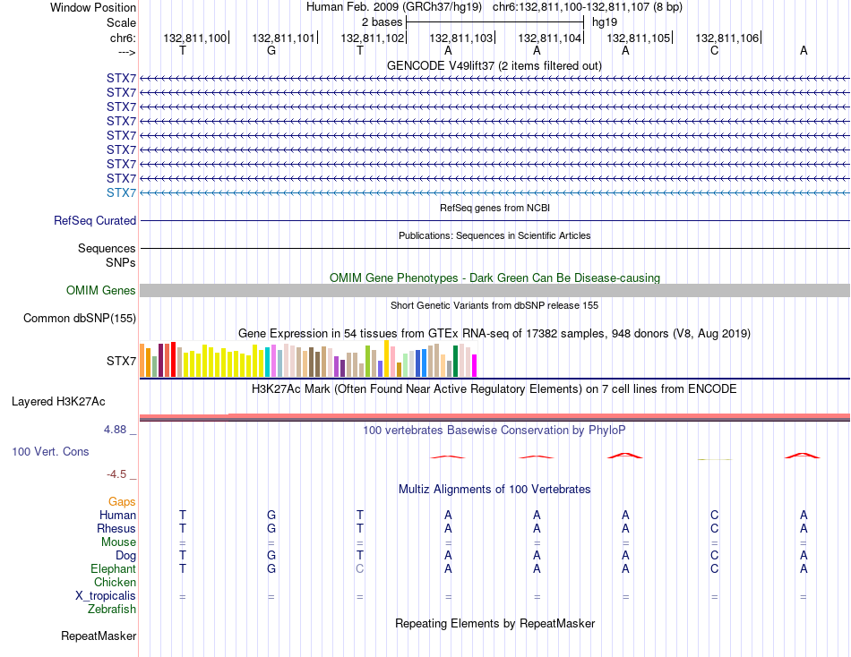
Task: Click the orange Gaps label
Action: point(122,502)
